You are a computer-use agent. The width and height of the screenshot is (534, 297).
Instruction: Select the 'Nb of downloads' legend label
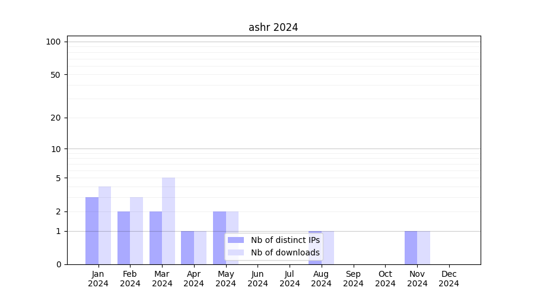[x=285, y=252]
